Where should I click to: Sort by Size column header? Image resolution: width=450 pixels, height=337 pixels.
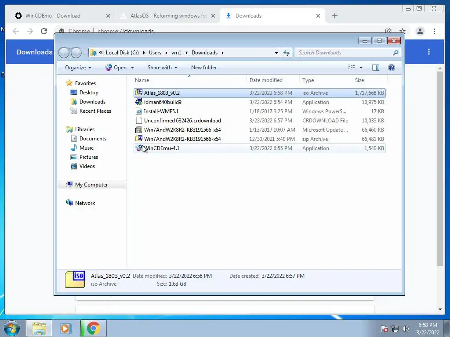click(x=370, y=80)
